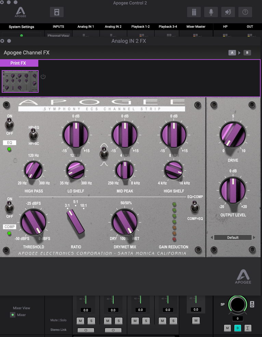The width and height of the screenshot is (262, 337).
Task: Click the Analog IN 1 level value 0.0
Action: coord(86,310)
